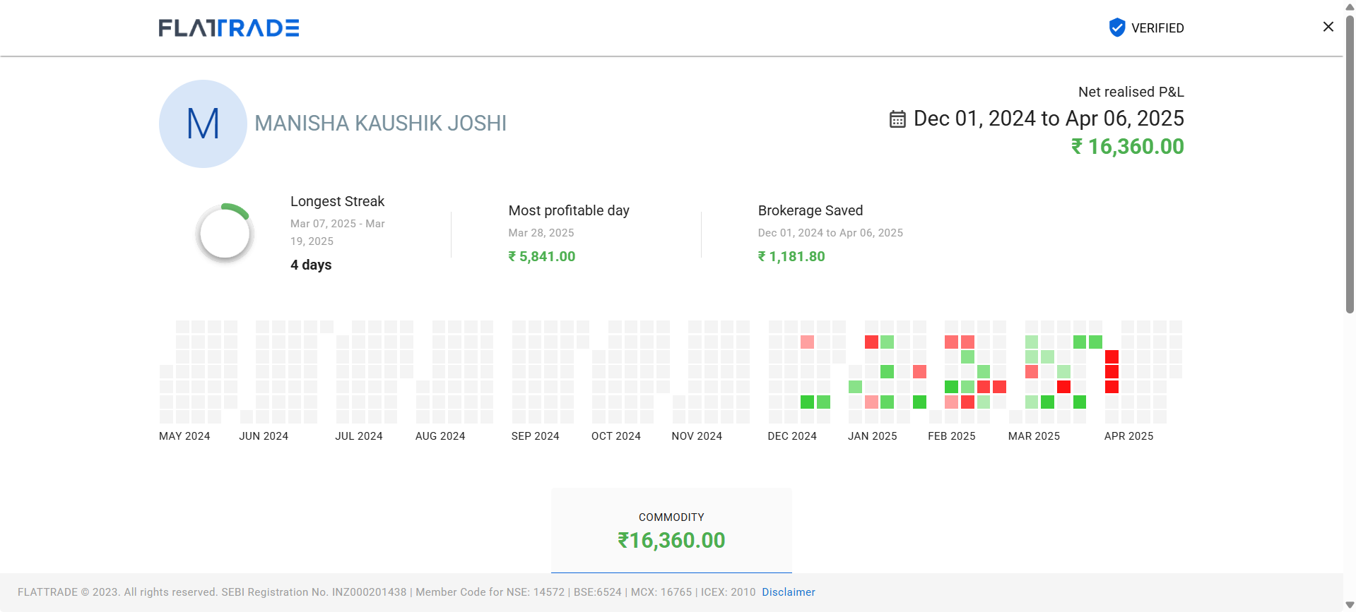The image size is (1356, 612).
Task: Select the COMMODITY segment card
Action: point(671,530)
